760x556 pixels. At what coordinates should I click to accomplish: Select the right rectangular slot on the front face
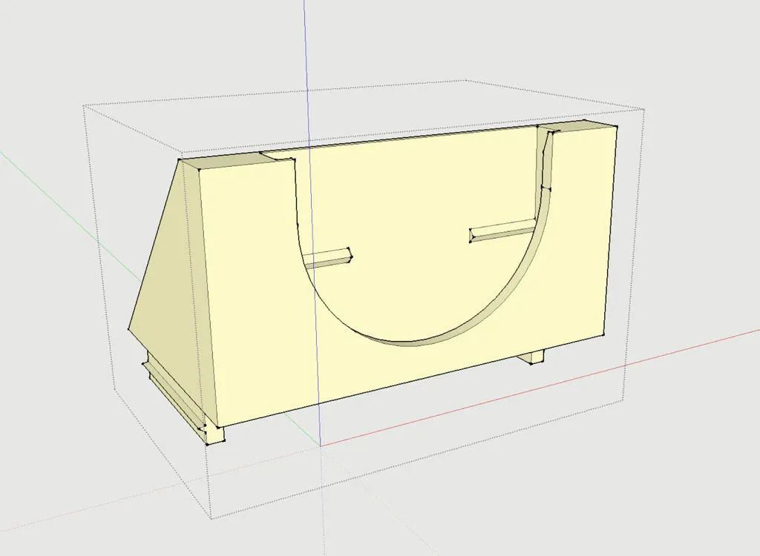502,231
